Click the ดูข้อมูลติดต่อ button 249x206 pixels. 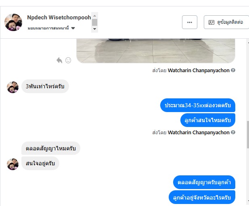coord(226,22)
